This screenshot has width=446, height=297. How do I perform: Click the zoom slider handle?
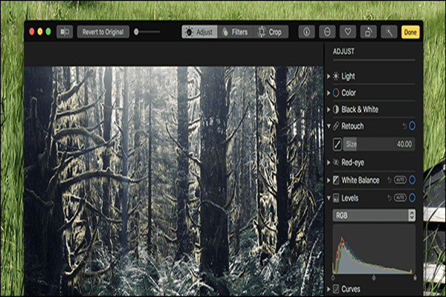136,32
